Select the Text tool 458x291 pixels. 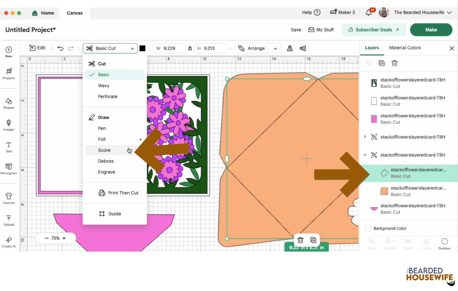tap(9, 147)
